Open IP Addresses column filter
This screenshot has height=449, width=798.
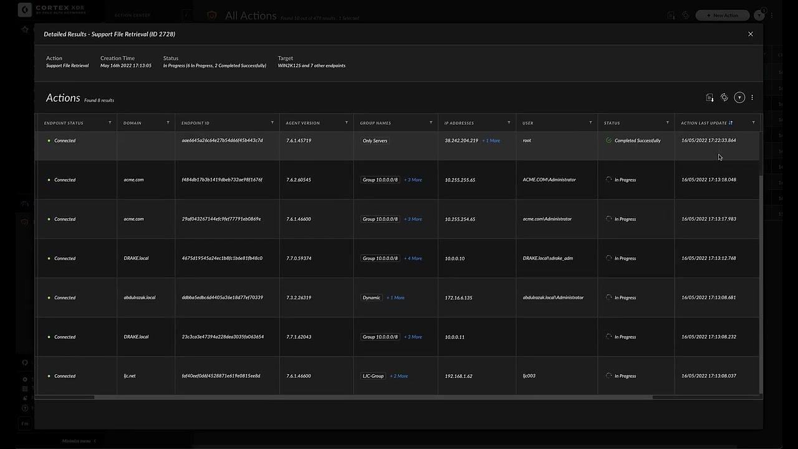(509, 123)
